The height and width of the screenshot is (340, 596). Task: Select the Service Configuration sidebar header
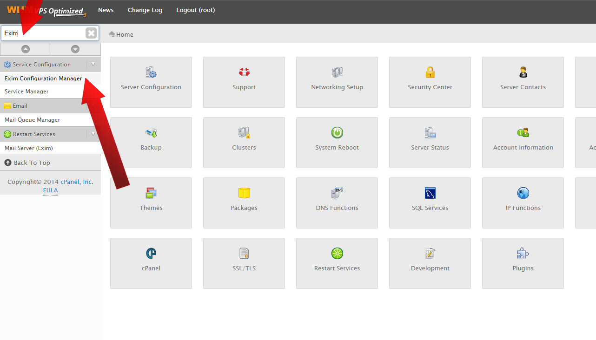click(x=50, y=64)
